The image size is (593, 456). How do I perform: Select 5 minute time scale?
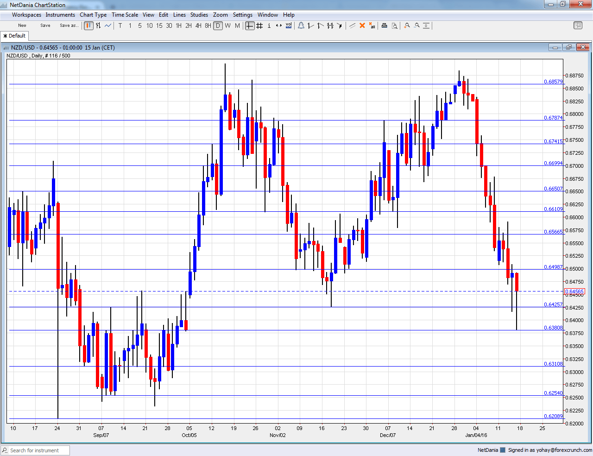coord(140,25)
